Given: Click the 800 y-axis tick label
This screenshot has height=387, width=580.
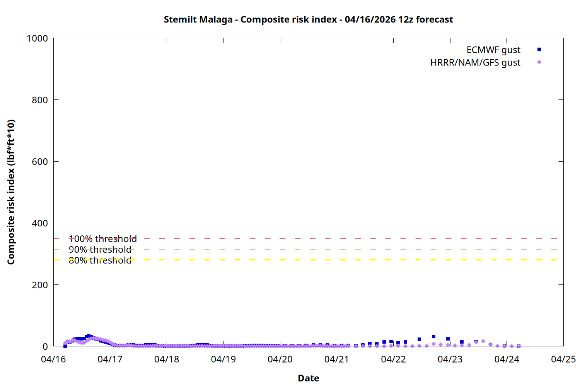Looking at the screenshot, I should 40,100.
